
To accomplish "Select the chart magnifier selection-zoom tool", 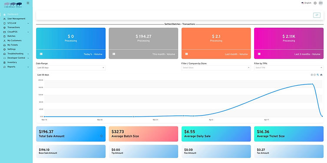I will click(x=318, y=75).
